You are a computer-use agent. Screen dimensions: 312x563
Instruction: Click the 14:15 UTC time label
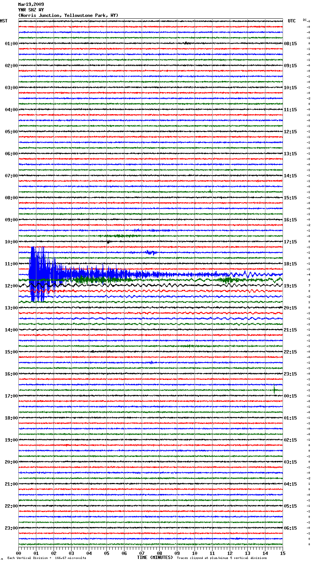290,176
